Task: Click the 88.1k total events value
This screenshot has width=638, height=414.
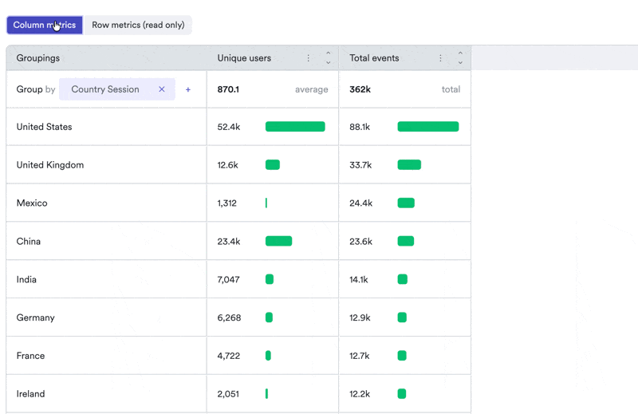Action: tap(360, 127)
